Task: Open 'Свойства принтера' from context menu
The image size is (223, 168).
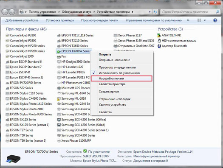Action: tap(112, 84)
